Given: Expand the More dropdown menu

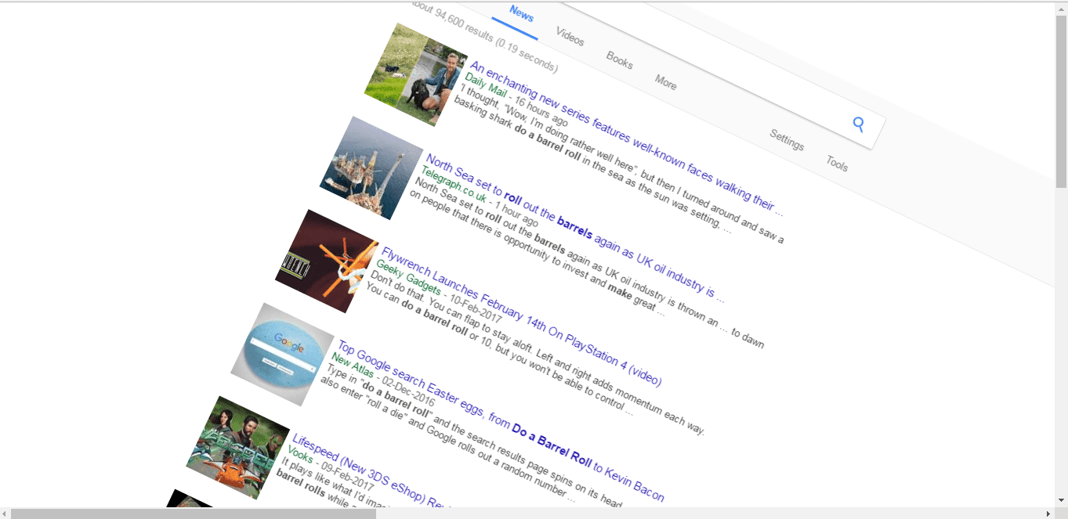Looking at the screenshot, I should coord(665,81).
